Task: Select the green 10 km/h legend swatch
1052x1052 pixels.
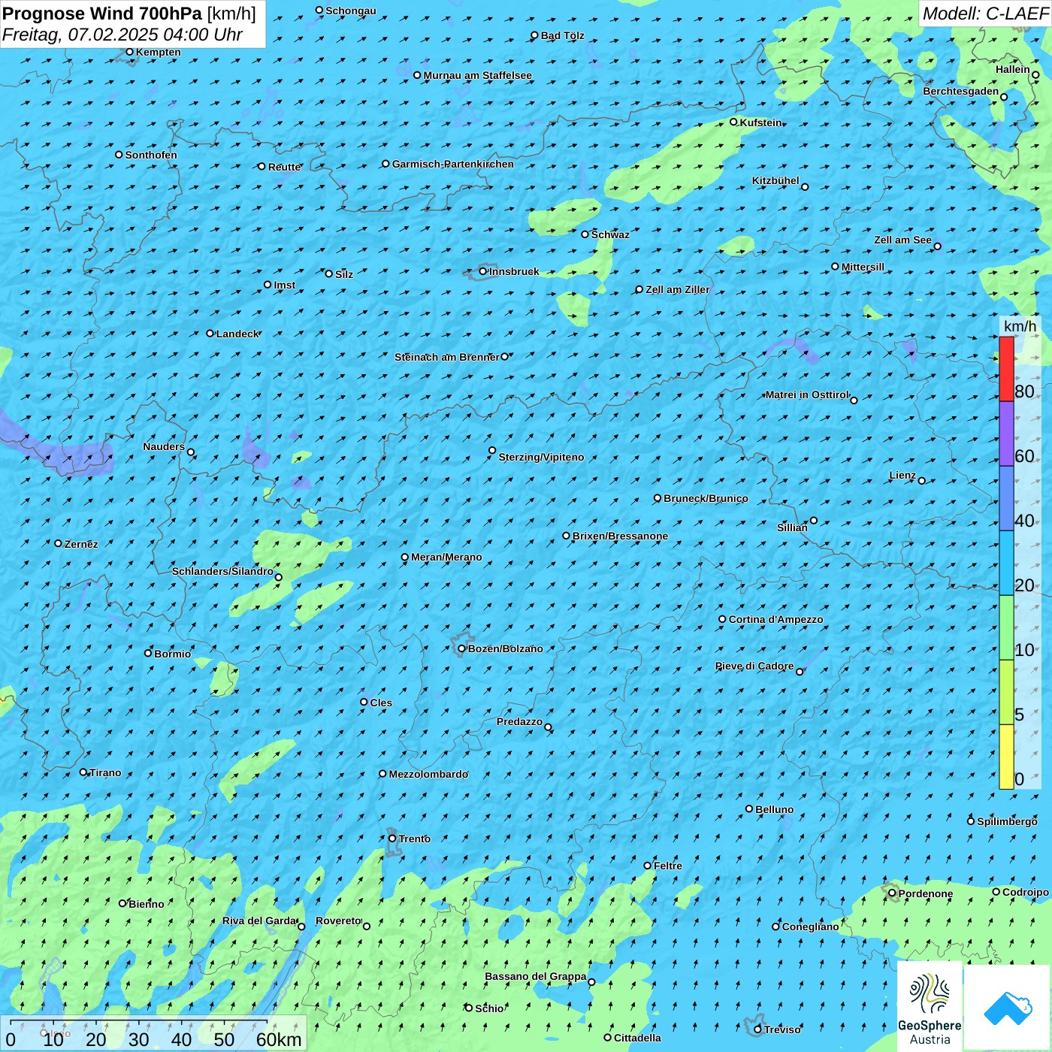Action: (1006, 627)
